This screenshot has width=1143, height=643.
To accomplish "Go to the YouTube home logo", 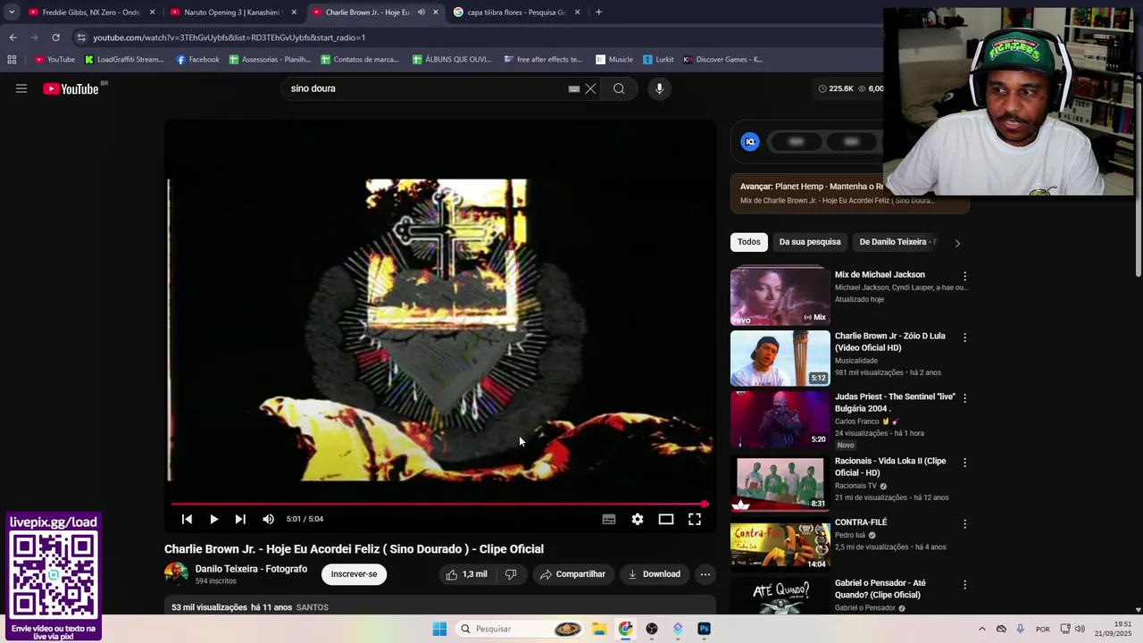I will pos(71,88).
